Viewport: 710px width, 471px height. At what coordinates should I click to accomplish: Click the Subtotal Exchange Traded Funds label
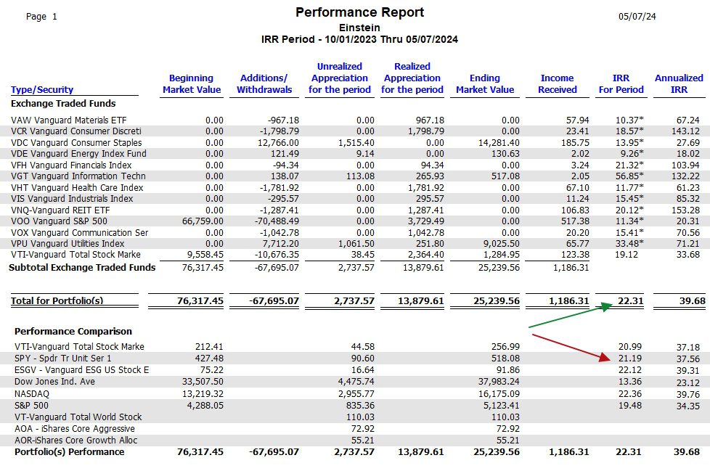(82, 267)
